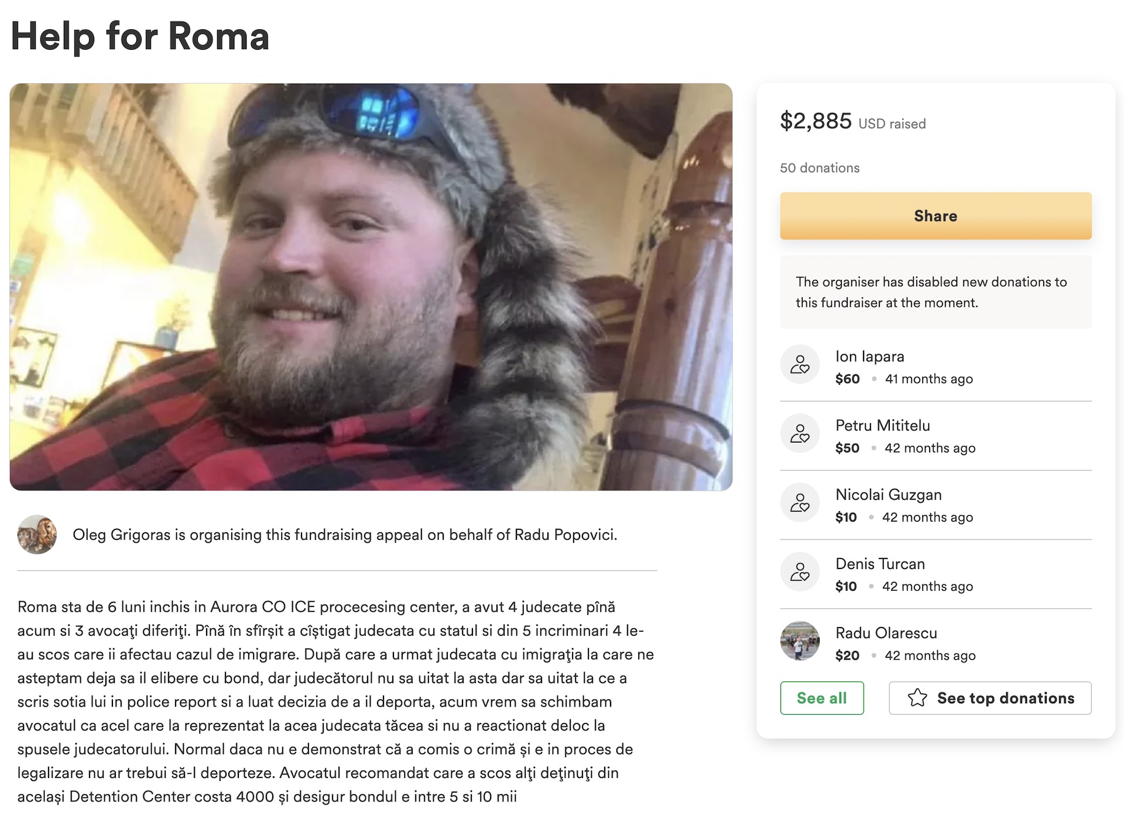This screenshot has width=1124, height=829.
Task: Click Petru Mititelu's donor avatar icon
Action: point(800,433)
